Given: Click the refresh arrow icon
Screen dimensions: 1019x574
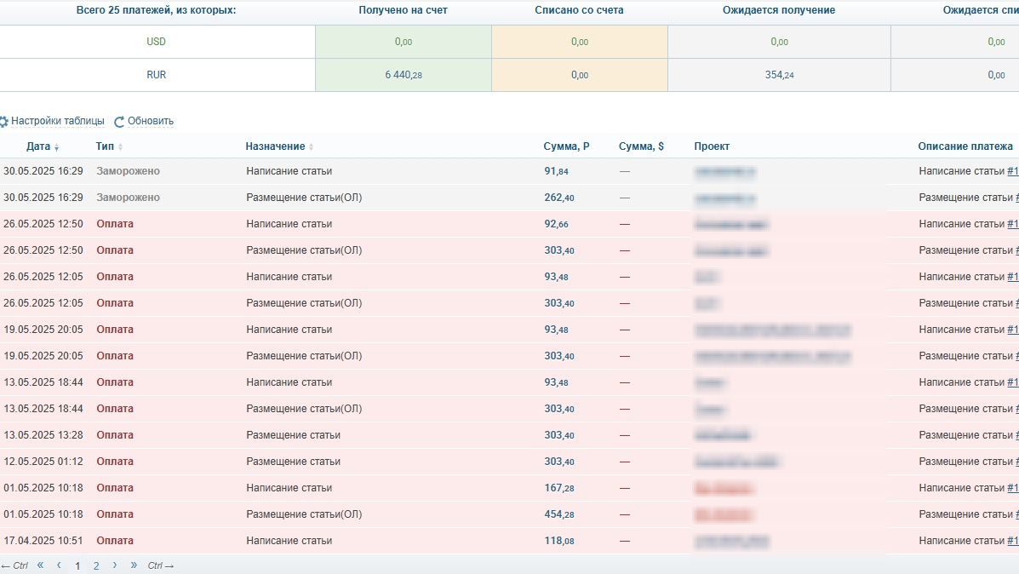Looking at the screenshot, I should [x=119, y=122].
